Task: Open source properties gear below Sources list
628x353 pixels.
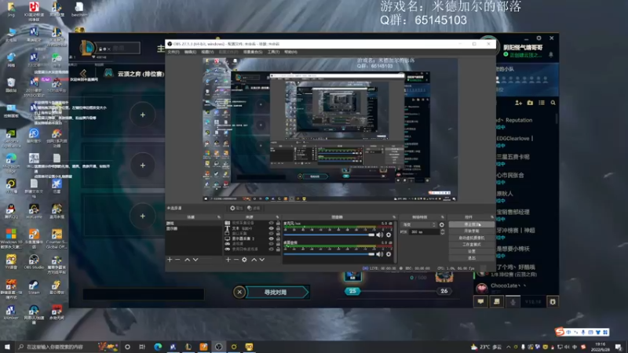Action: (x=244, y=260)
